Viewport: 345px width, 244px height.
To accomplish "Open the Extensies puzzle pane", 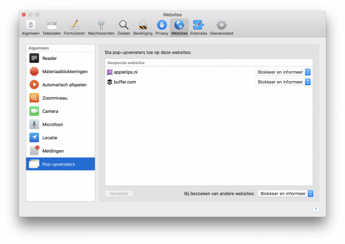I will click(x=198, y=28).
